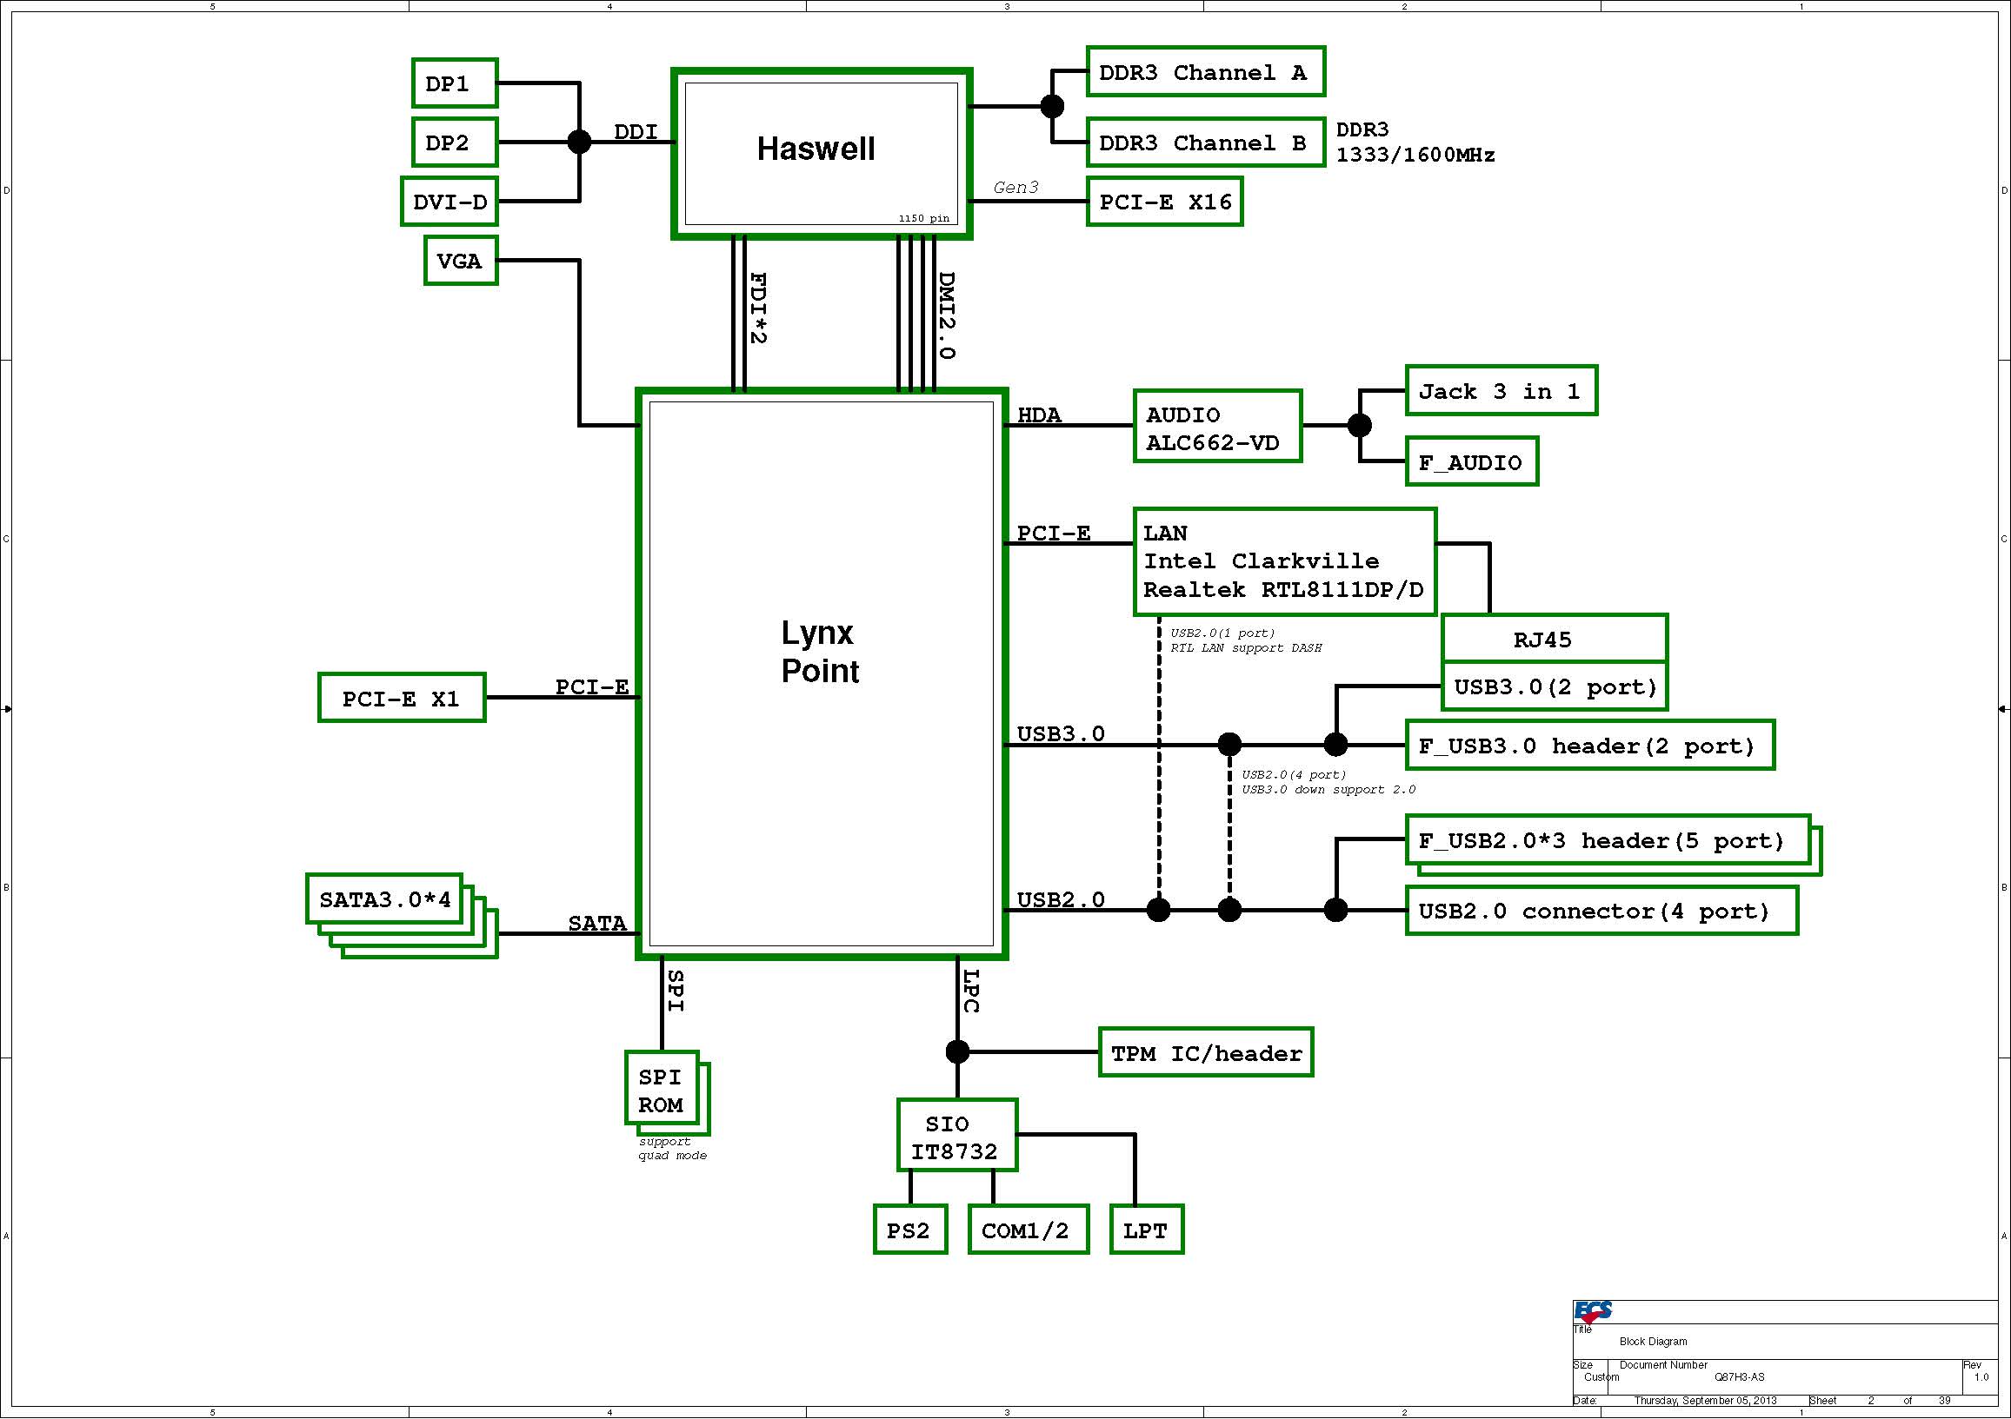Select the COM1/2 port box
This screenshot has width=2011, height=1419.
1028,1230
